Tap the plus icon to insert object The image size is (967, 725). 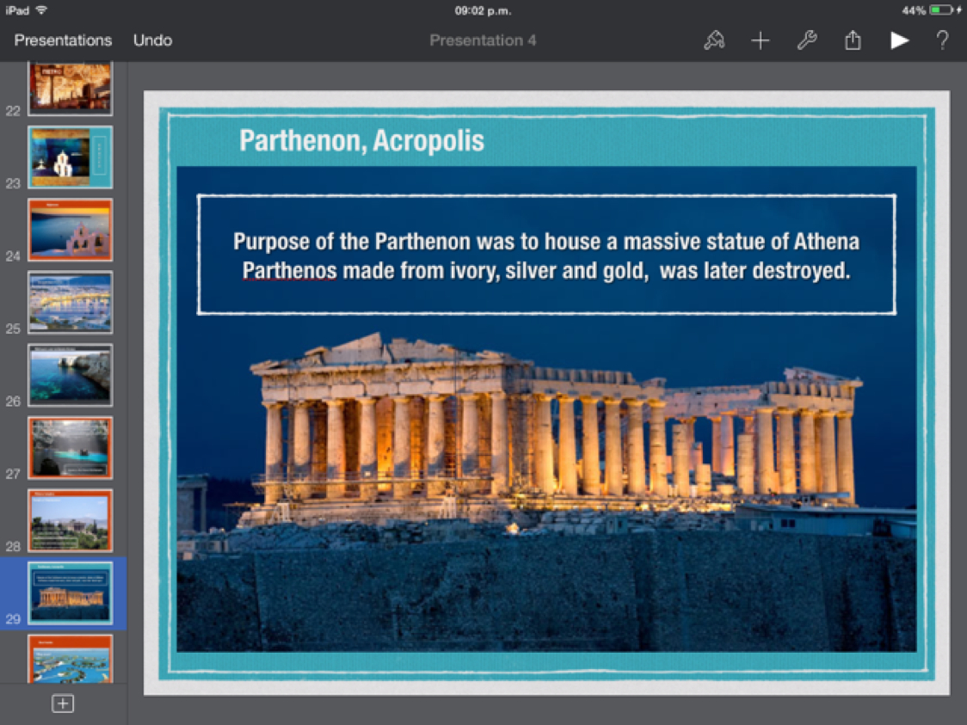click(x=761, y=40)
